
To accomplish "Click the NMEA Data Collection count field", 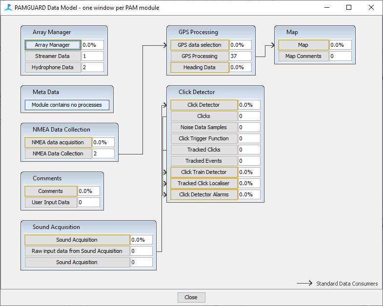I will tap(103, 154).
